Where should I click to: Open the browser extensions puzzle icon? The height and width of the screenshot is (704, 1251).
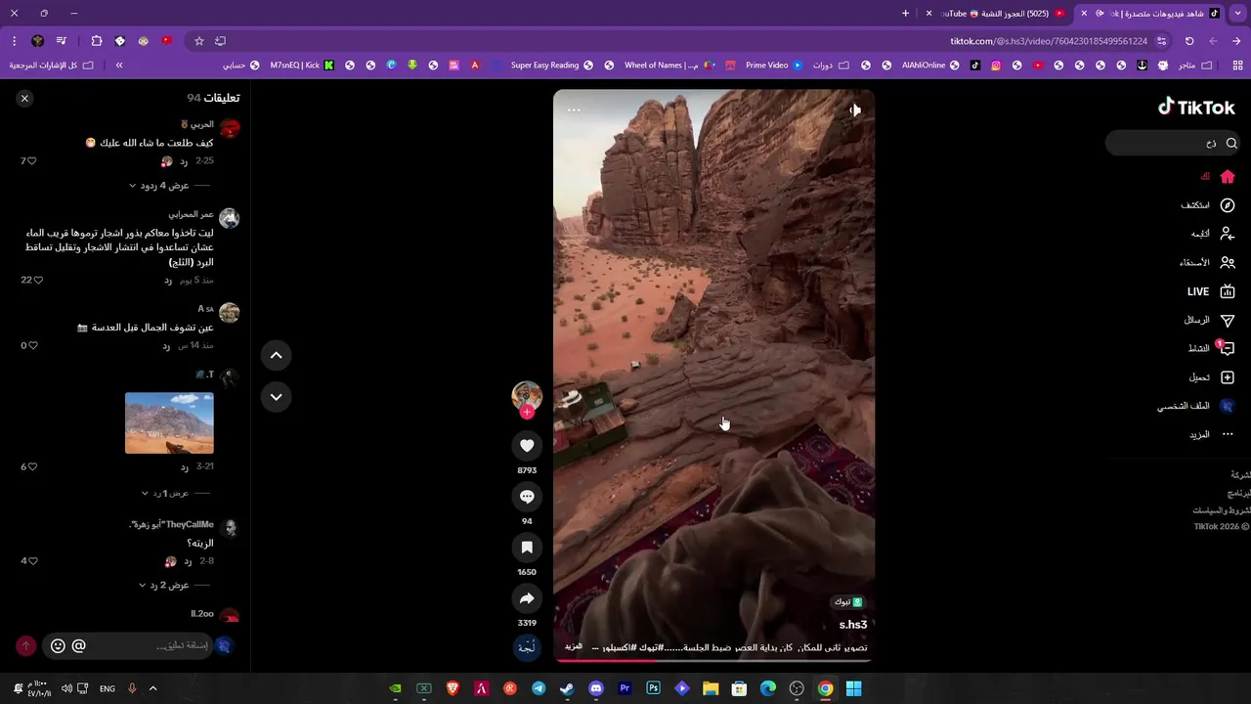(96, 41)
